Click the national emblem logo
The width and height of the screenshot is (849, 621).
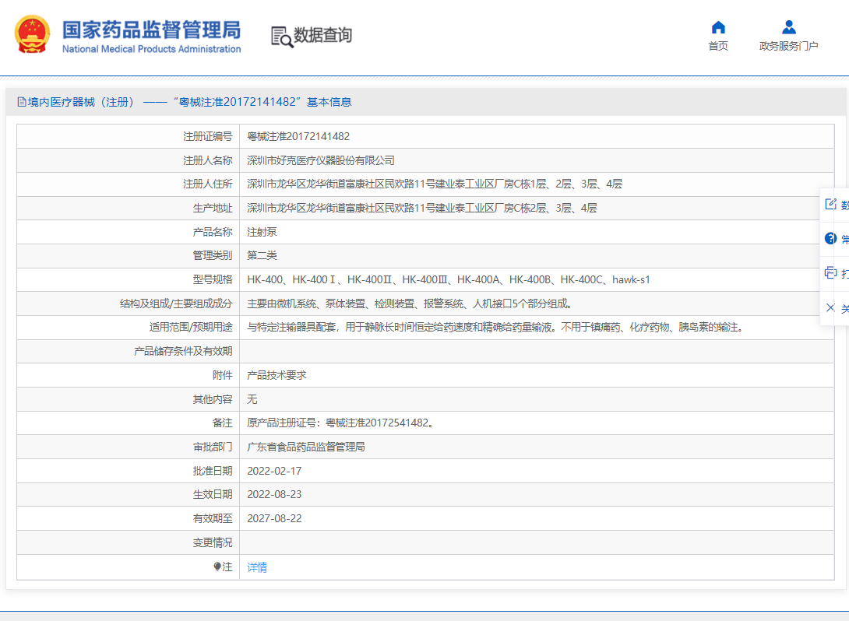click(x=33, y=34)
